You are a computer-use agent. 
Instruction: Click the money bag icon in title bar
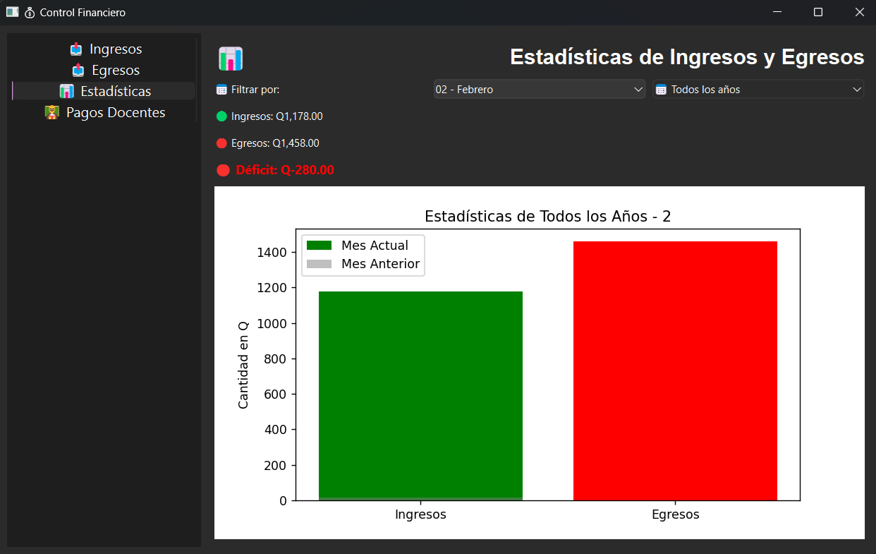coord(28,12)
